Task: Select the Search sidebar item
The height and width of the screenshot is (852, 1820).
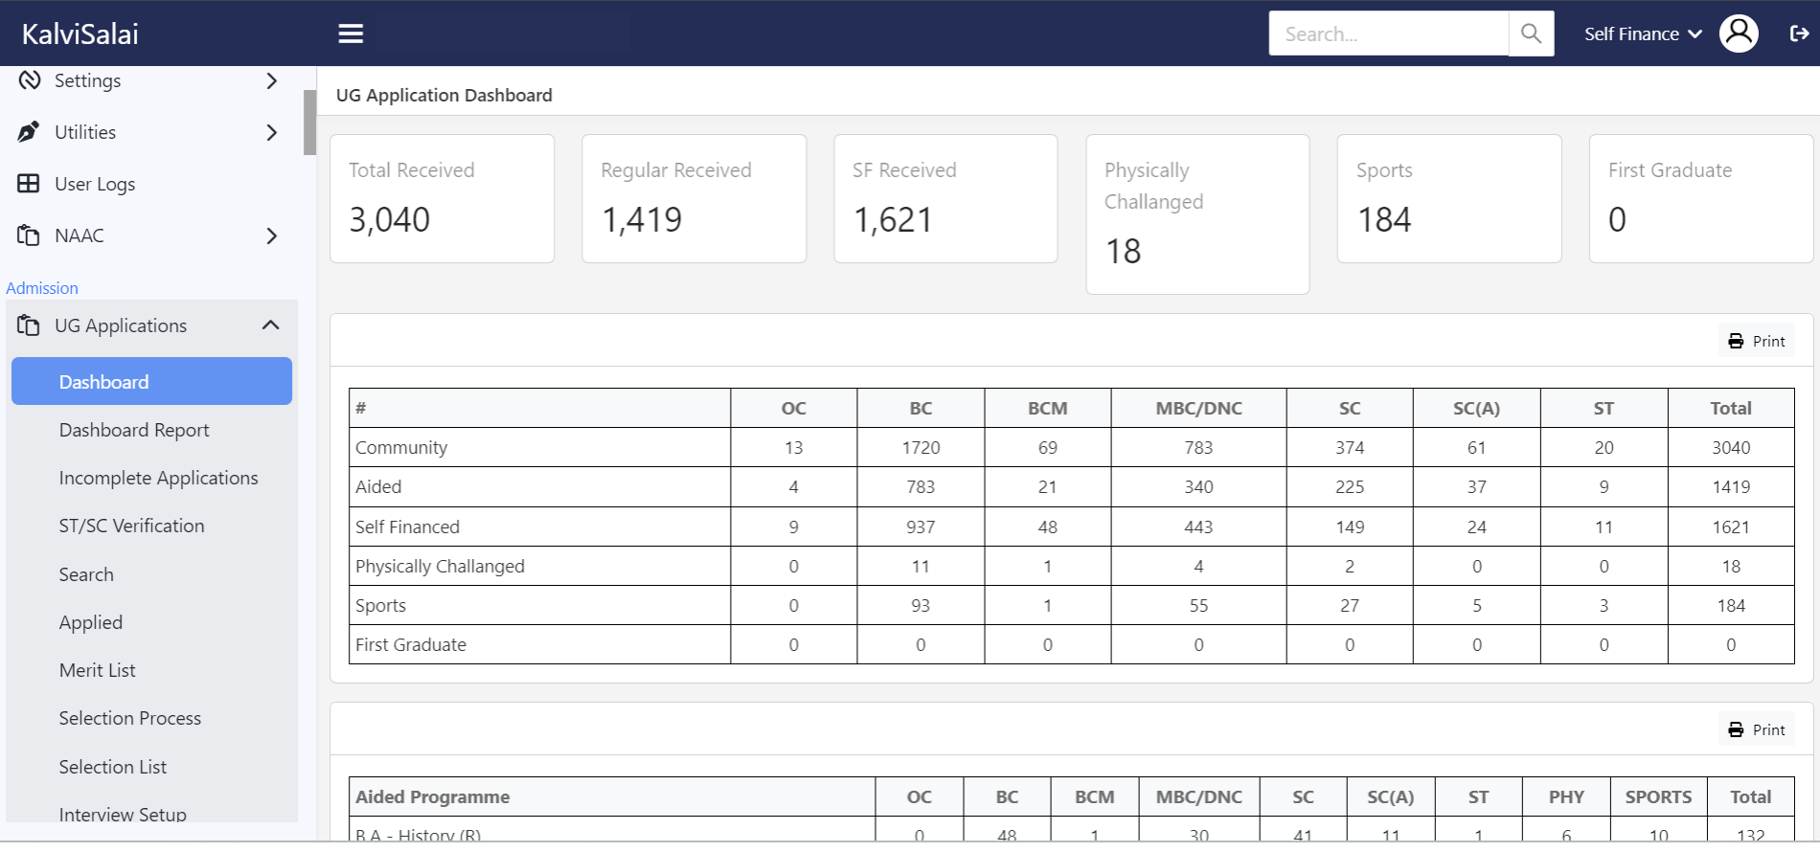Action: 86,574
